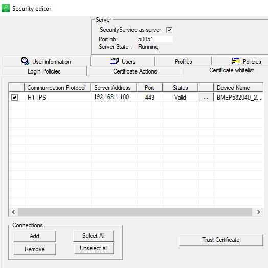Click the Select All button
268x268 pixels.
click(x=94, y=236)
